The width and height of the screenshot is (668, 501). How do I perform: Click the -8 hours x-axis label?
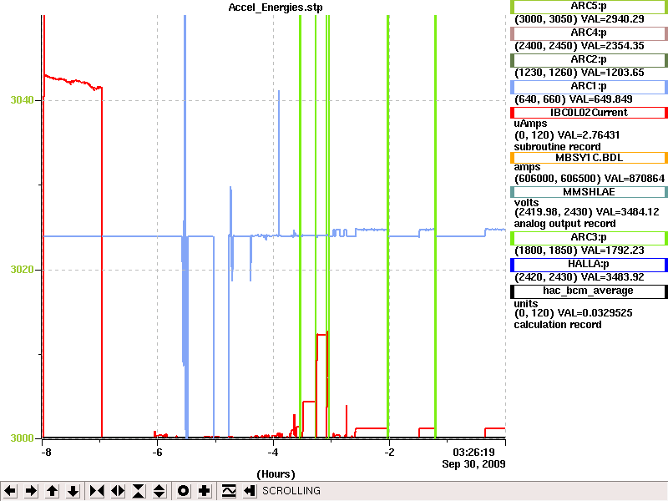46,453
